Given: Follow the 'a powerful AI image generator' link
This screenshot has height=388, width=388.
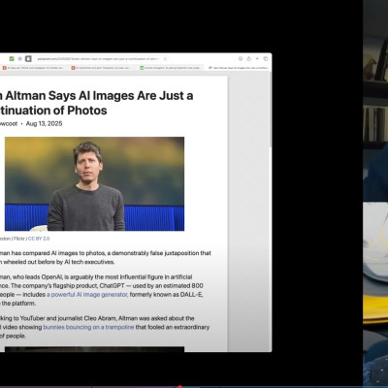Looking at the screenshot, I should click(x=87, y=295).
